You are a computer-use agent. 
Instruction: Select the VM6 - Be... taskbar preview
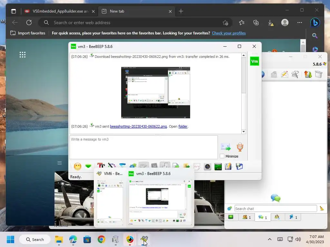(110, 197)
